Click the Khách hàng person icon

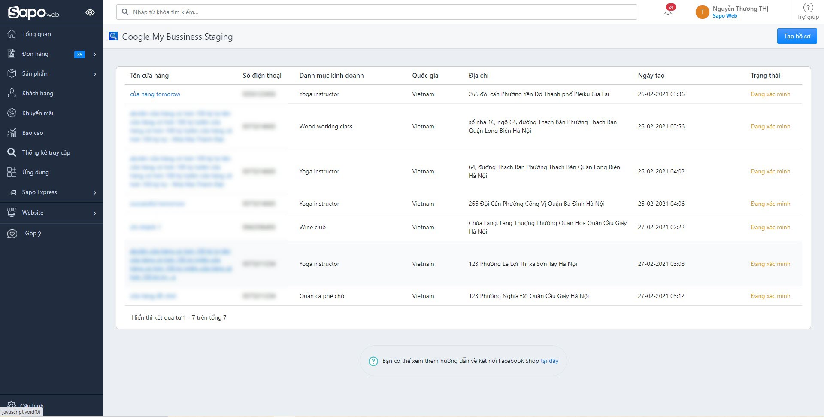(12, 93)
